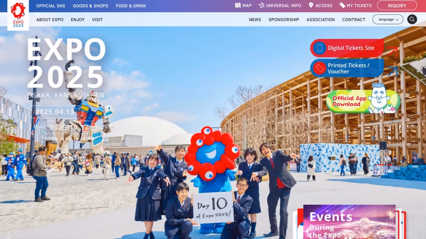The width and height of the screenshot is (426, 239).
Task: Open the FOOD & DRINK menu
Action: point(131,6)
